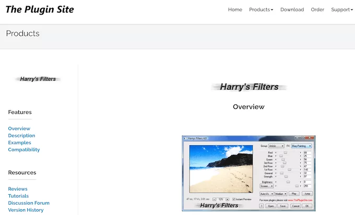Click the large Harry's Filters heading logo
Viewport: 355px width, 215px height.
[x=249, y=87]
